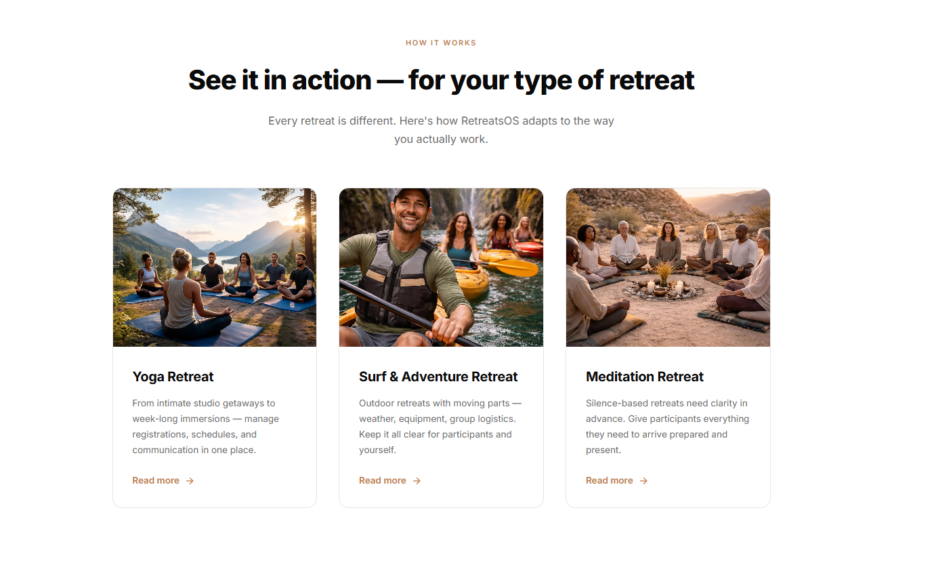This screenshot has height=575, width=934.
Task: Select the Meditation Retreat card
Action: [x=668, y=347]
